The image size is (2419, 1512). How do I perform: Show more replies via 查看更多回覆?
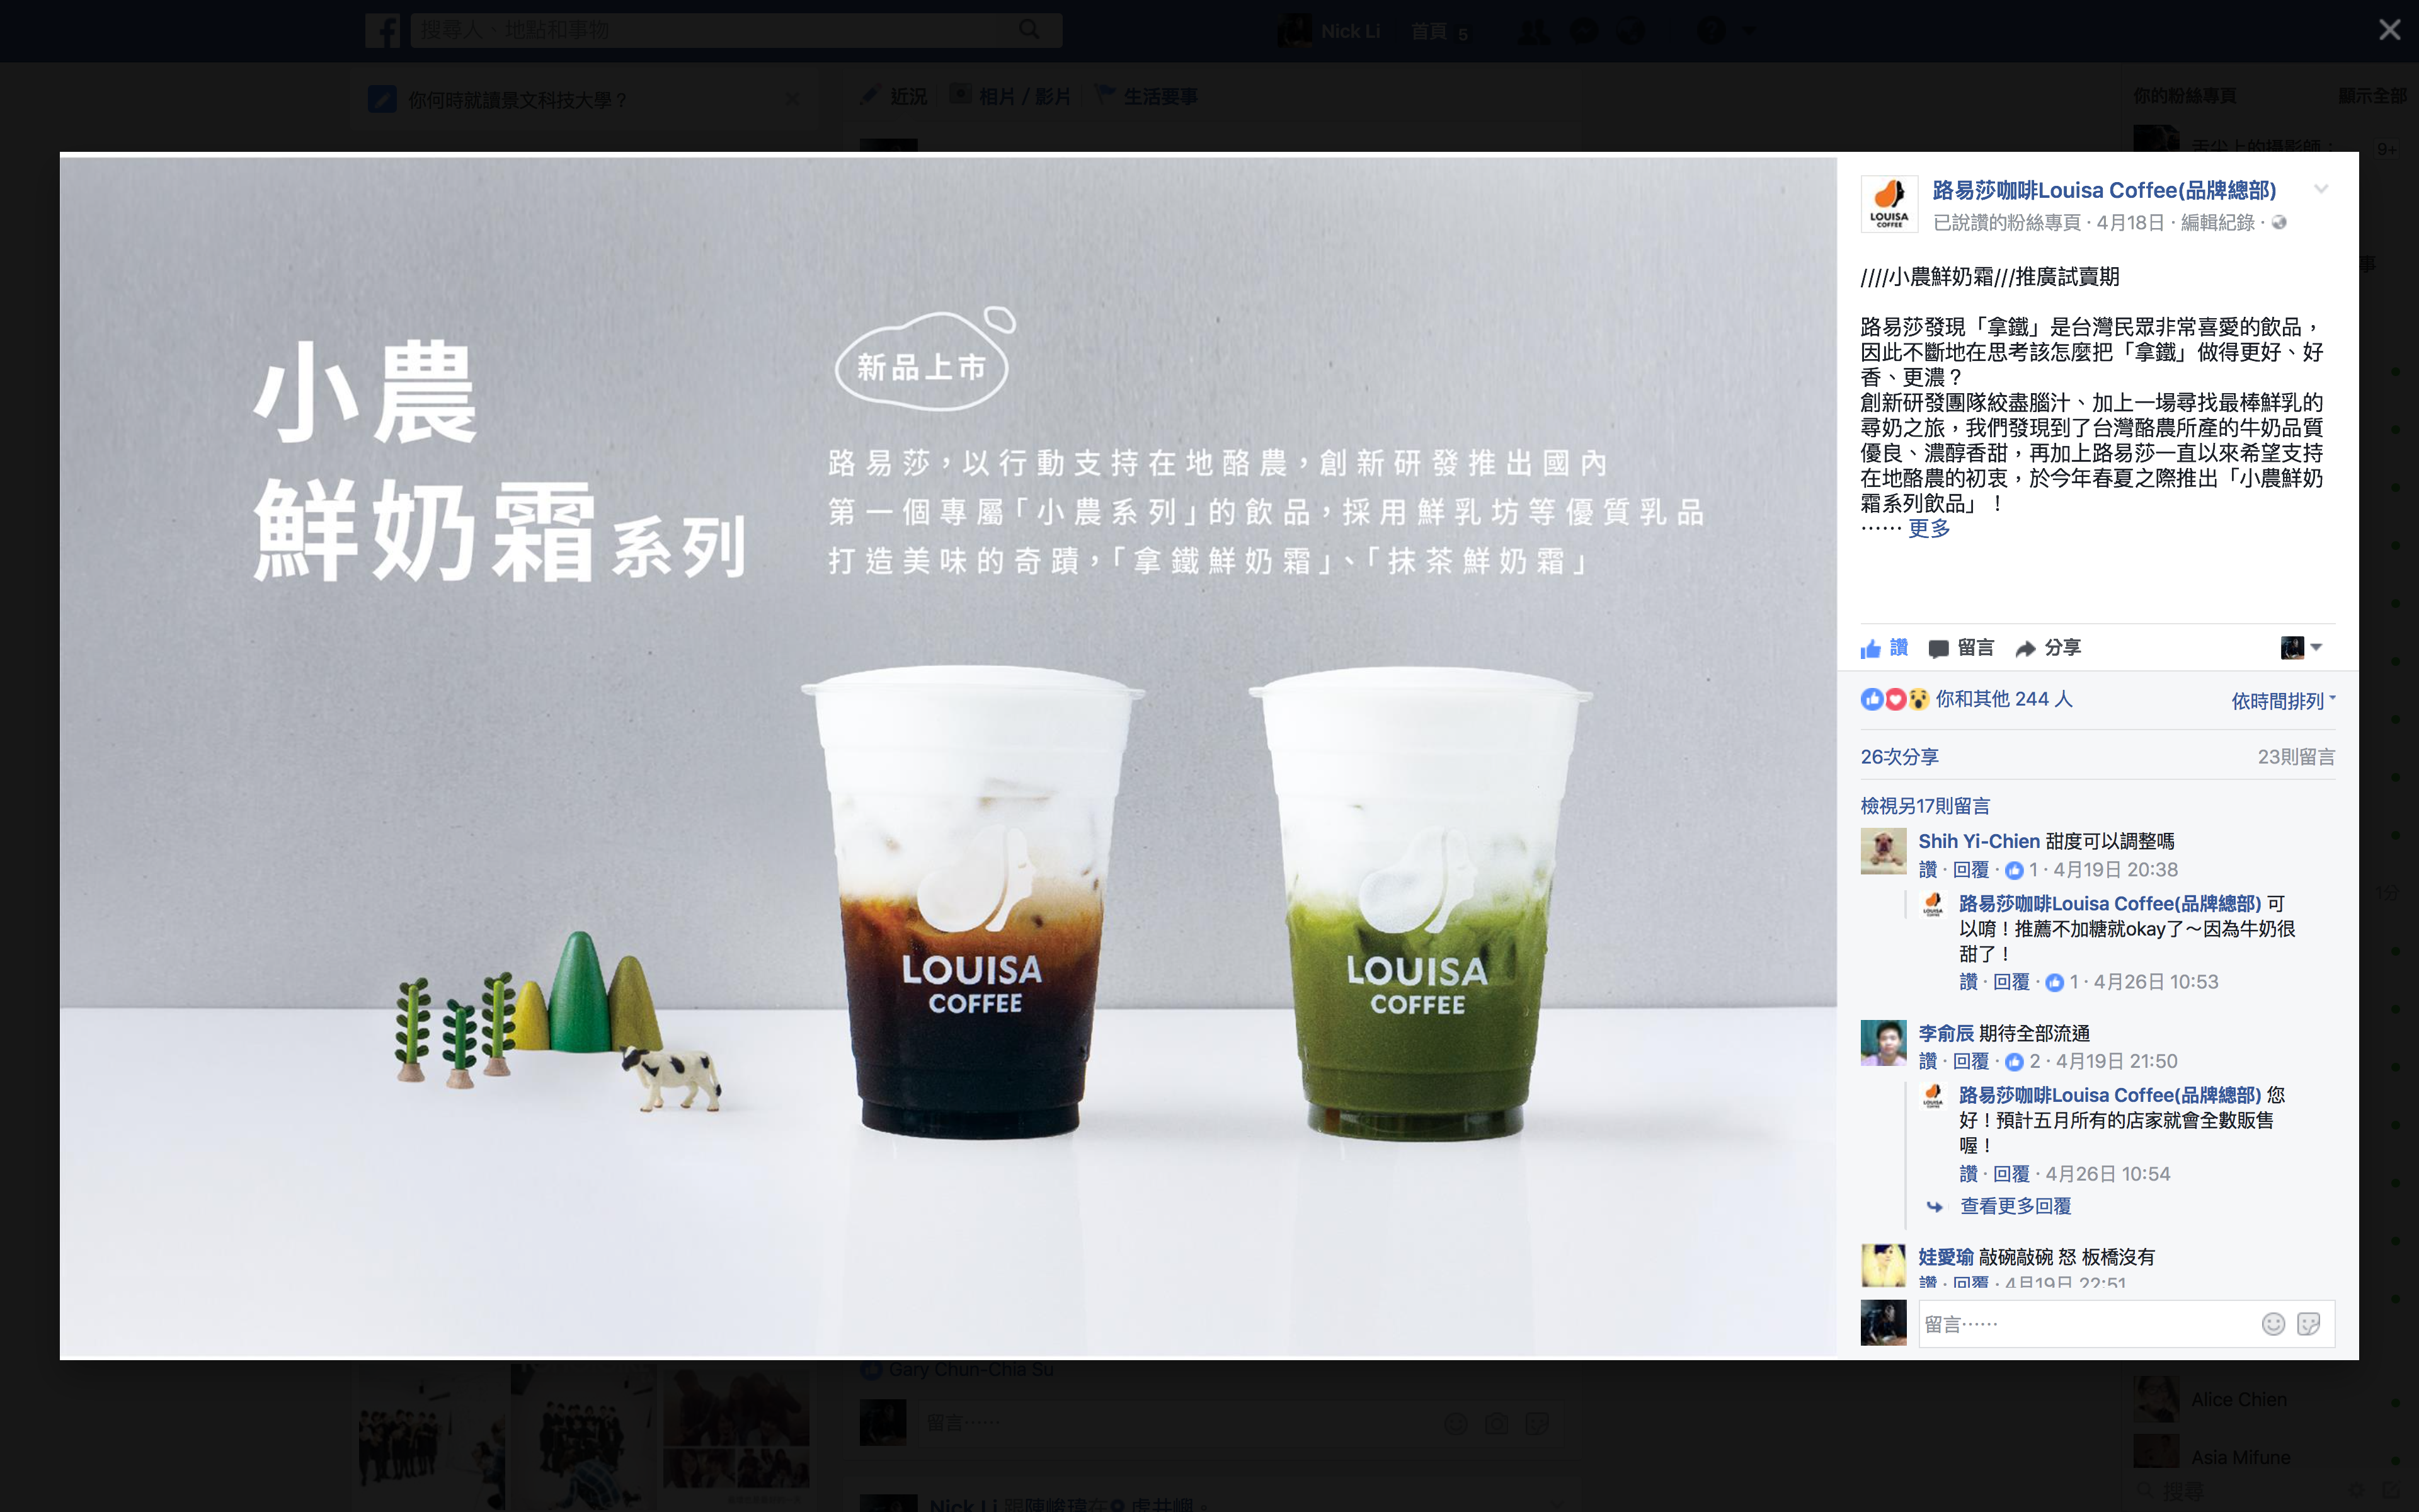click(2015, 1206)
